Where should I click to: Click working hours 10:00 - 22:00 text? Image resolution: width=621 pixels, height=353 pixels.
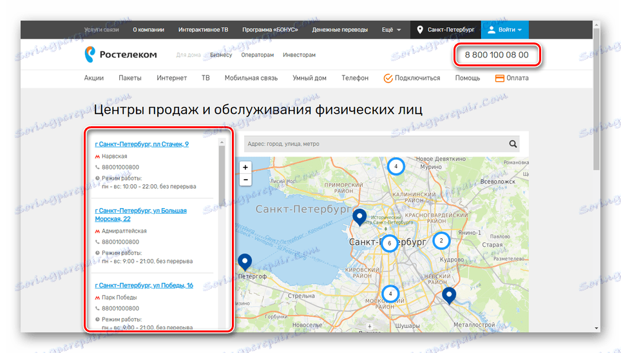click(149, 187)
